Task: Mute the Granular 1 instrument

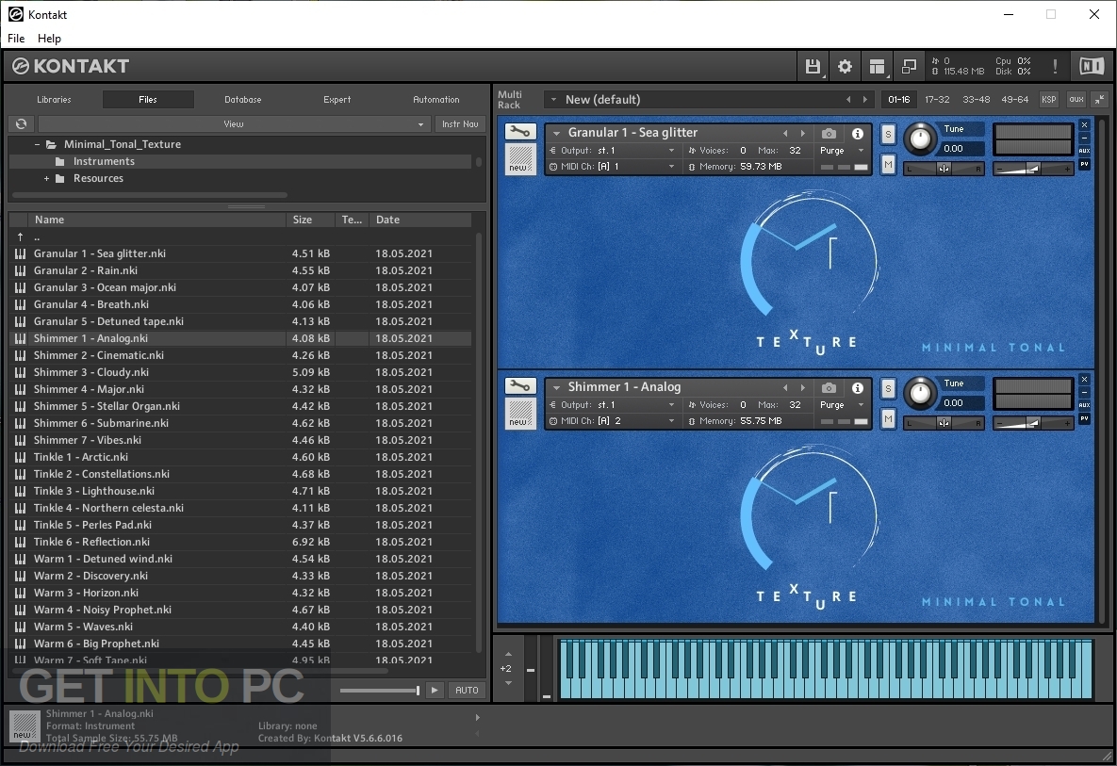Action: coord(888,165)
